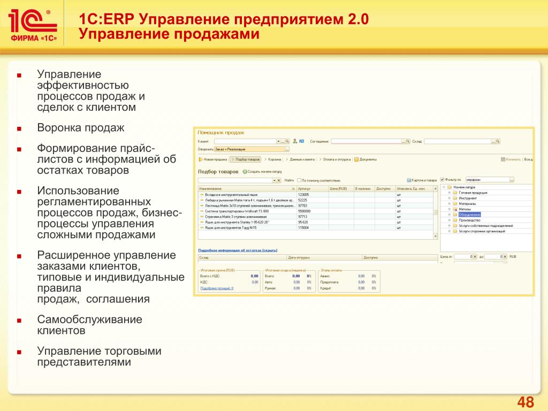Search with the Клиент magnifier icon

point(287,141)
